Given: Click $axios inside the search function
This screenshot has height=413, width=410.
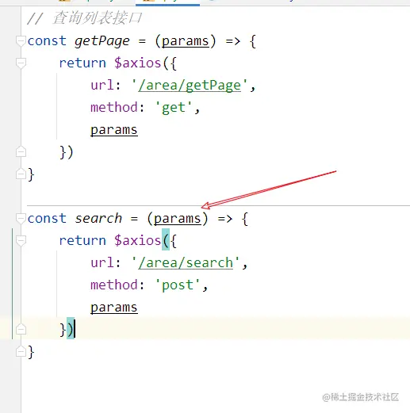Looking at the screenshot, I should 137,241.
